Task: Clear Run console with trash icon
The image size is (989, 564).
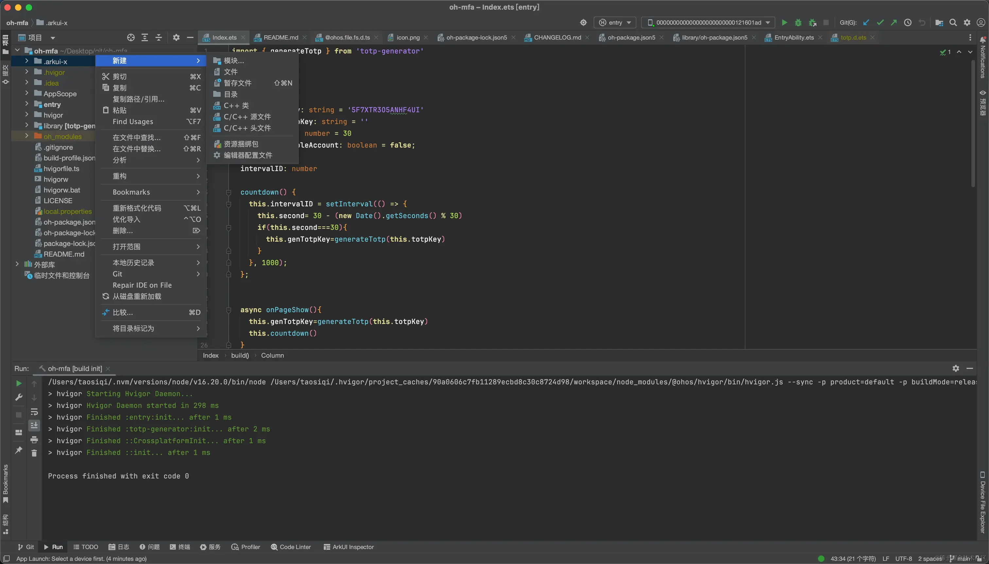Action: pyautogui.click(x=34, y=453)
